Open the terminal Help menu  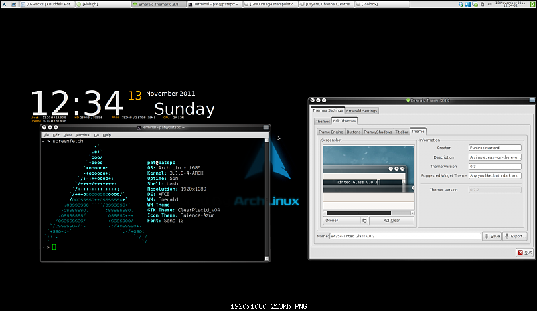[x=107, y=135]
